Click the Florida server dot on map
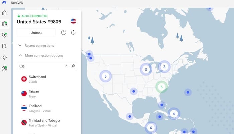 pos(162,105)
